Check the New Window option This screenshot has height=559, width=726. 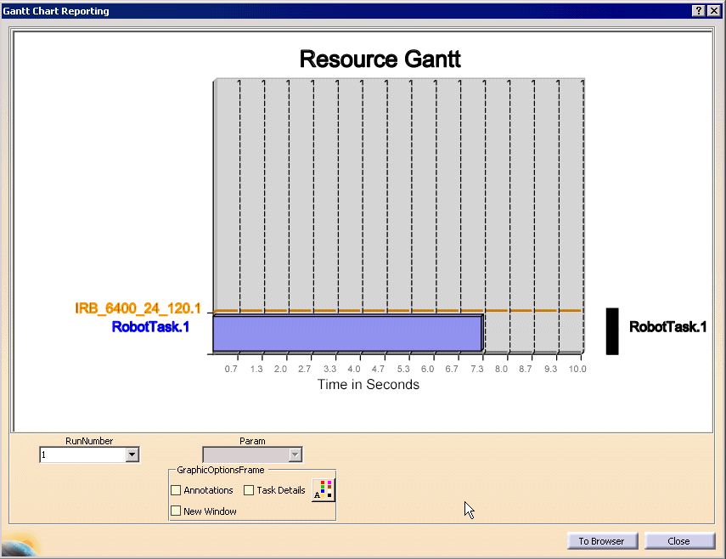point(176,511)
